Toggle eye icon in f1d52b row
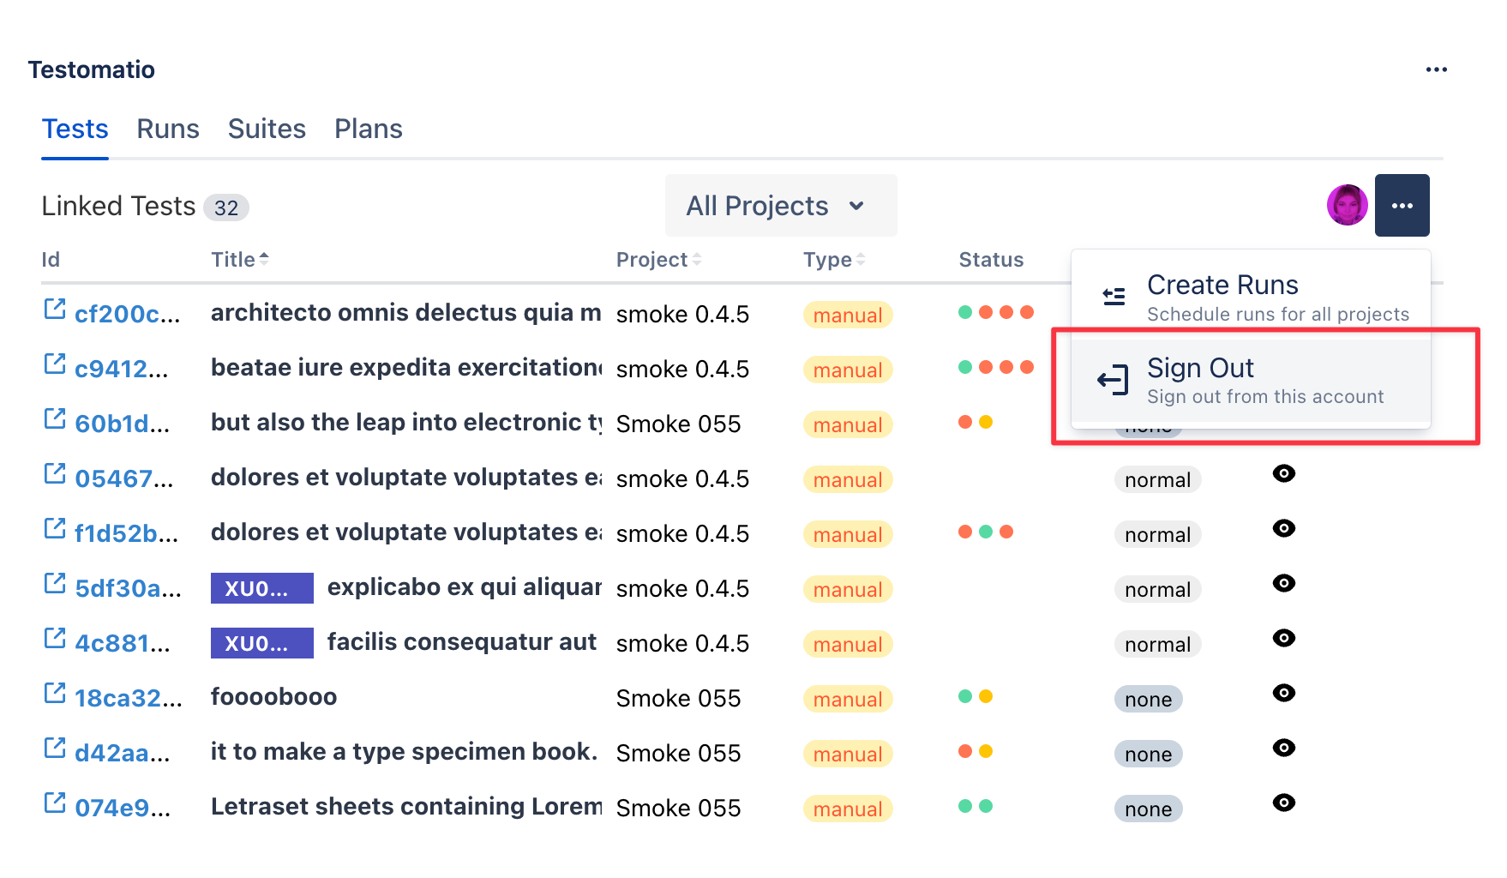This screenshot has width=1507, height=878. pos(1283,528)
